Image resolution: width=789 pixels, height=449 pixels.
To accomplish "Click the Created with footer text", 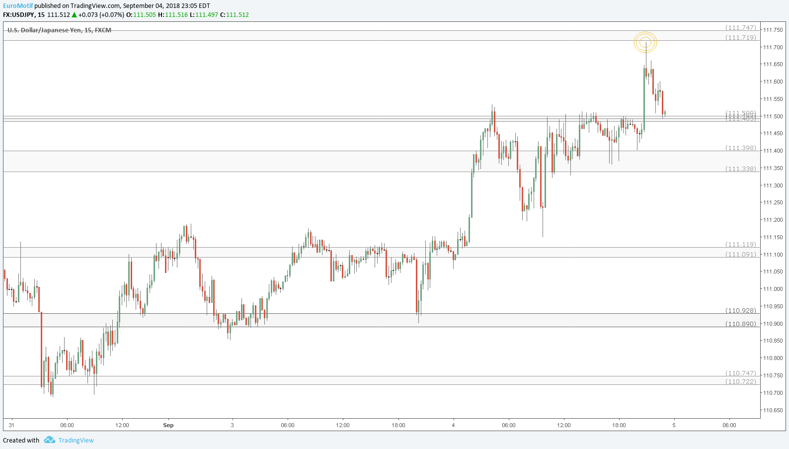I will (x=21, y=441).
